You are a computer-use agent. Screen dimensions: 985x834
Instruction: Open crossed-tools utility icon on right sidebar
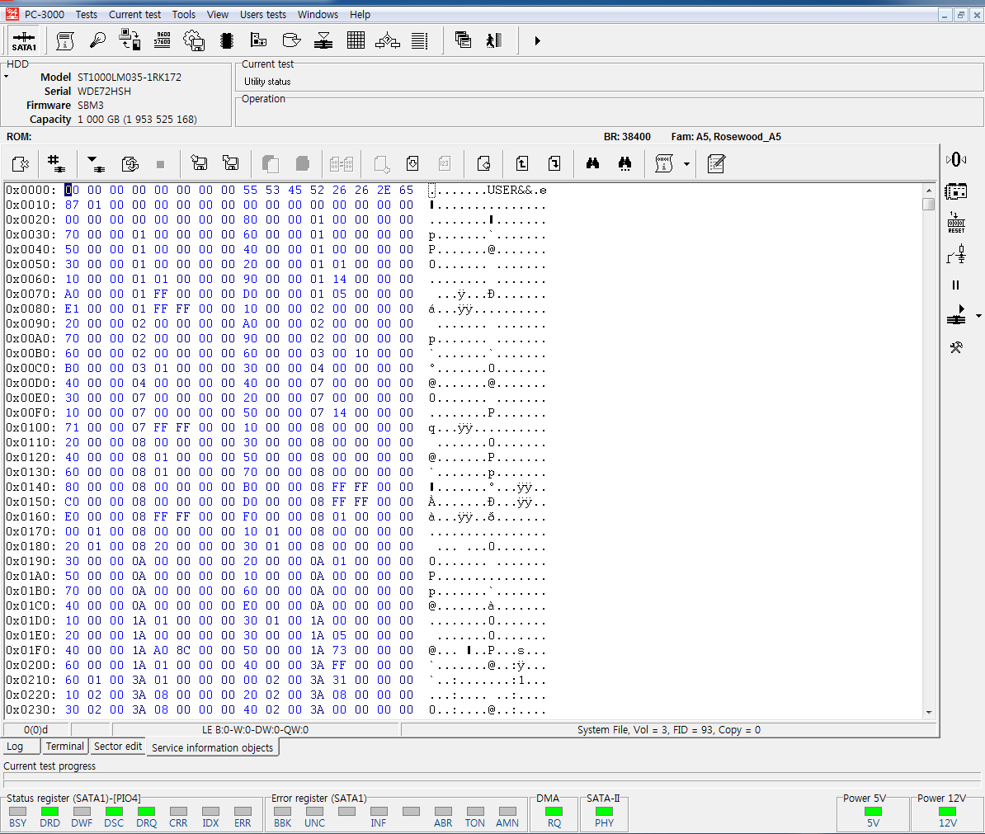tap(955, 347)
